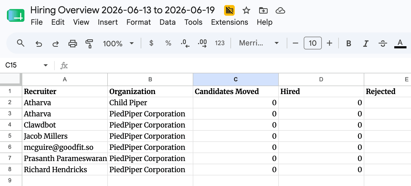Open the Tools menu
The image size is (411, 186).
pyautogui.click(x=193, y=22)
